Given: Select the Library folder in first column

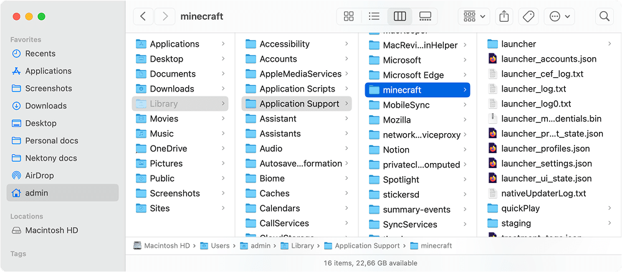Looking at the screenshot, I should point(180,104).
